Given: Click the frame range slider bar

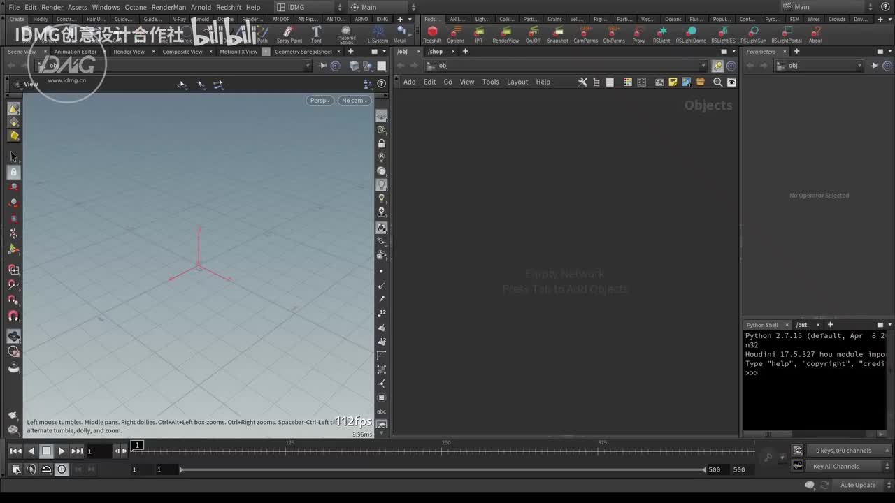Looking at the screenshot, I should pos(442,469).
